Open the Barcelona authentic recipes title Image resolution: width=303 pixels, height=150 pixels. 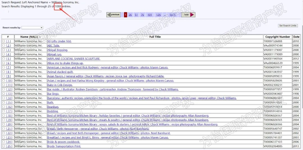coord(142,98)
